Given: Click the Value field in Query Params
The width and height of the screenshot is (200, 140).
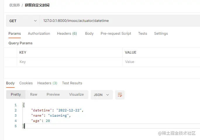Looking at the screenshot, I should [x=161, y=62].
